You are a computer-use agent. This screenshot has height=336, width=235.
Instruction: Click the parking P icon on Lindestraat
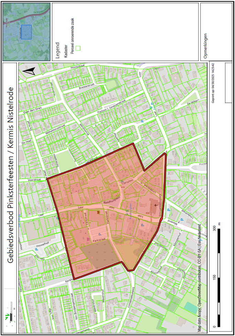click(168, 210)
